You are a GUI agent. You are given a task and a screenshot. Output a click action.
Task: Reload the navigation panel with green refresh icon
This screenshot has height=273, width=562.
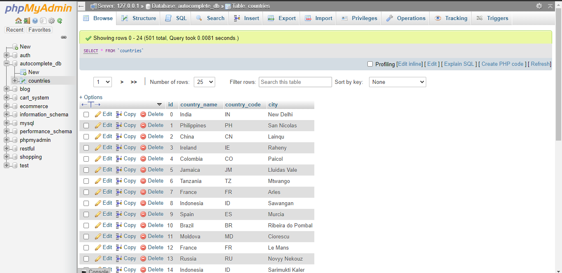point(60,21)
